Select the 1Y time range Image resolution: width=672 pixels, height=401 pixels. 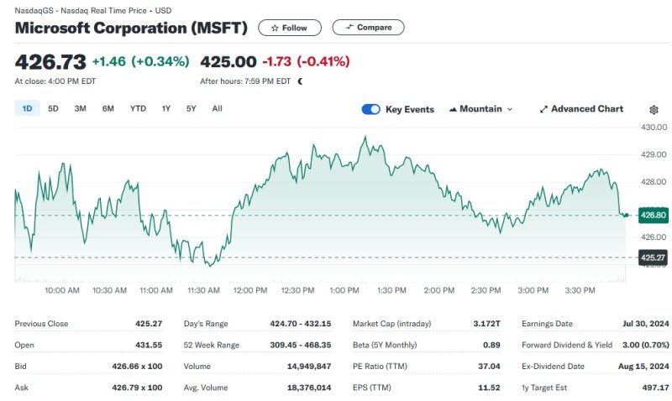166,108
